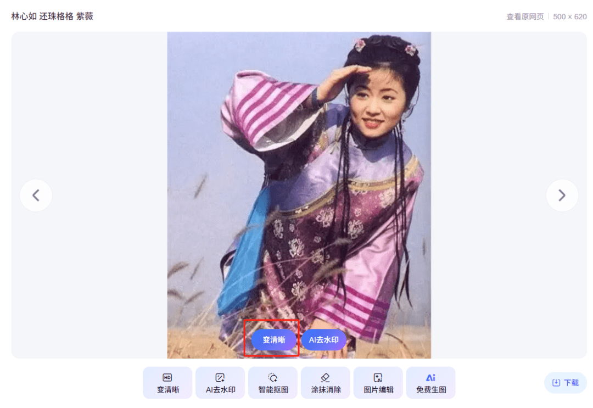Click the title 林心如 还珠格格 紫薇
This screenshot has width=593, height=408.
52,16
